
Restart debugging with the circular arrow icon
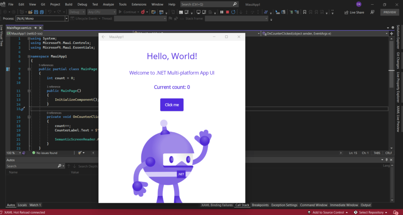click(x=233, y=12)
